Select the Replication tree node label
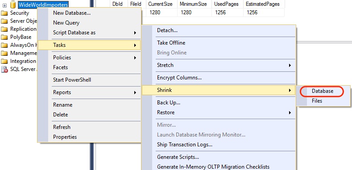Screen dimensions: 352x170 pyautogui.click(x=23, y=29)
